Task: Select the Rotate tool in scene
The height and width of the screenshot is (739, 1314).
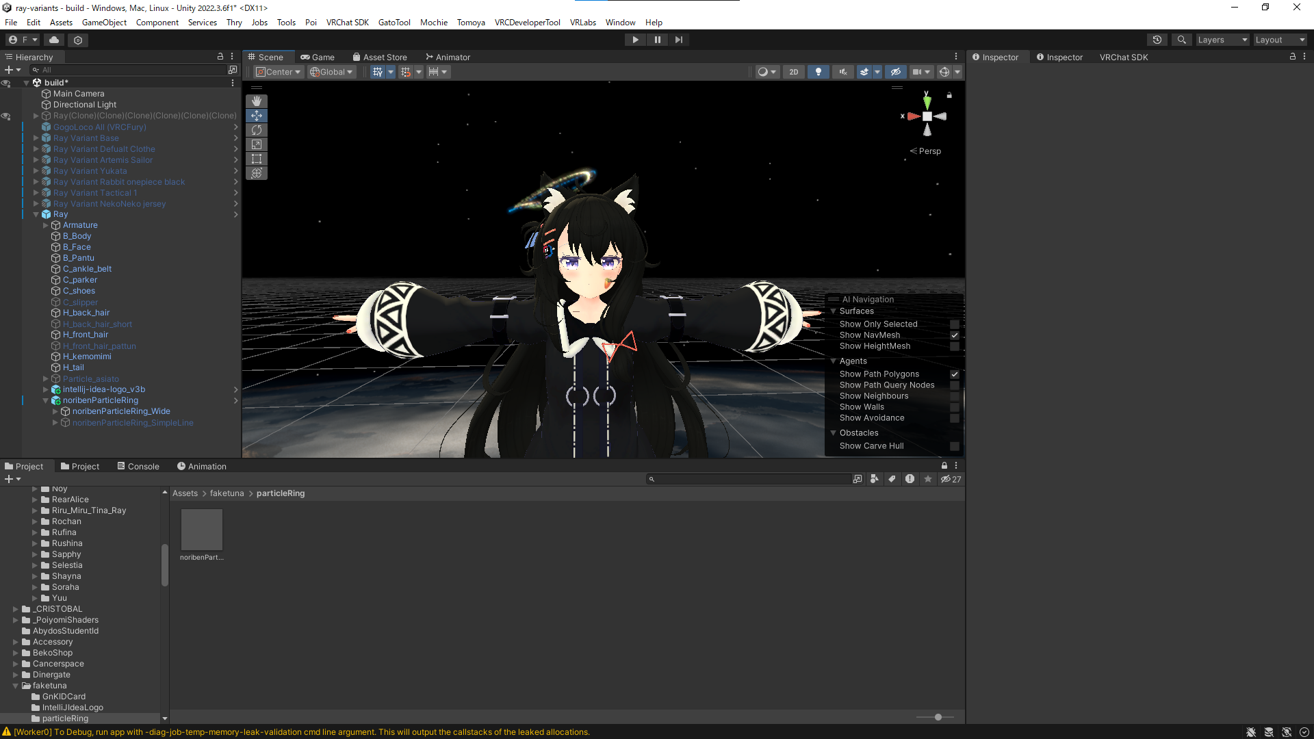Action: pyautogui.click(x=257, y=130)
